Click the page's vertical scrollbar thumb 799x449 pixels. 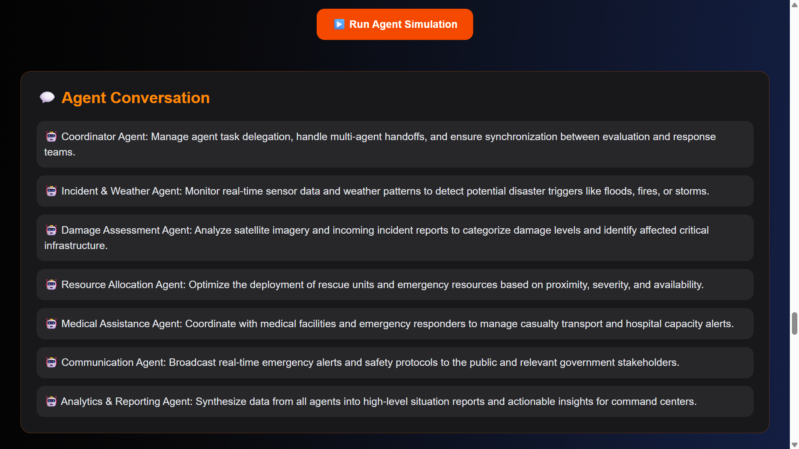(x=794, y=323)
